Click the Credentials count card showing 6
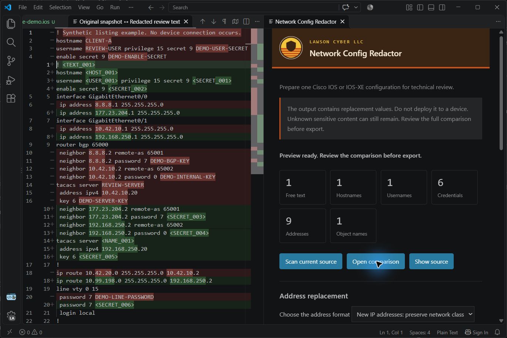This screenshot has width=507, height=338. (x=454, y=187)
